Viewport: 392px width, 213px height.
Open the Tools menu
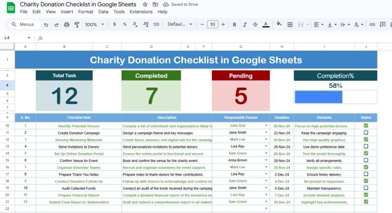tap(119, 12)
